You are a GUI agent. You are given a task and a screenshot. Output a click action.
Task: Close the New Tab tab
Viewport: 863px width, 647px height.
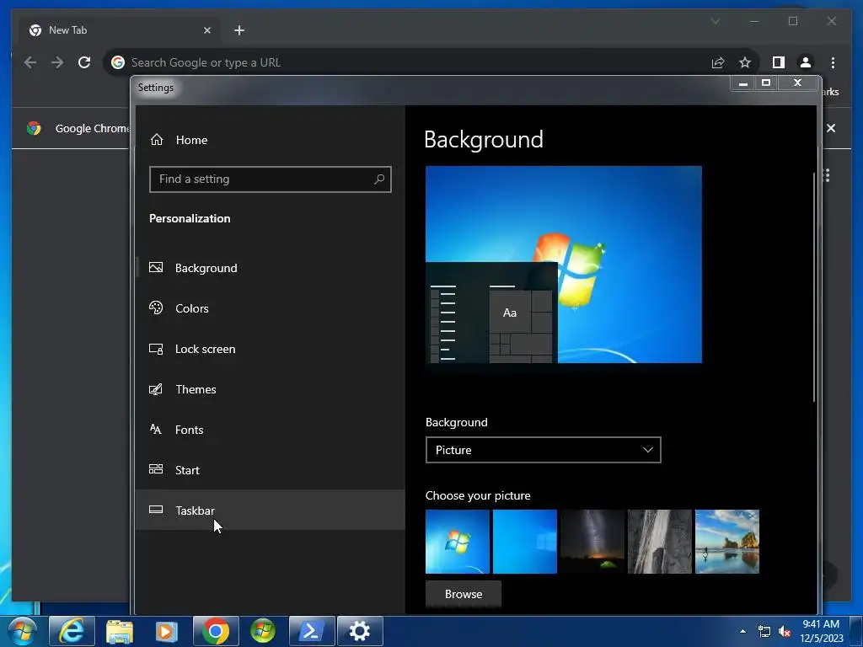click(x=207, y=30)
